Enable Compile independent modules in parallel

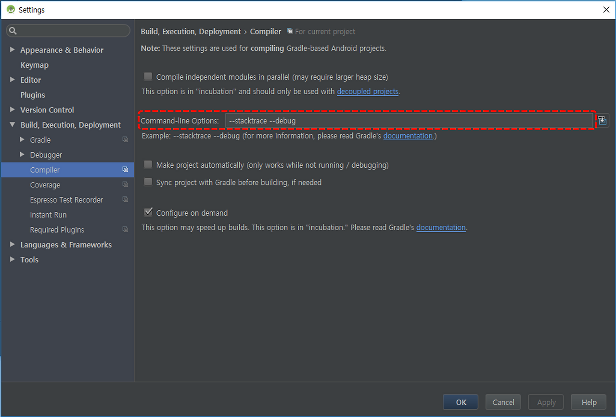point(148,76)
